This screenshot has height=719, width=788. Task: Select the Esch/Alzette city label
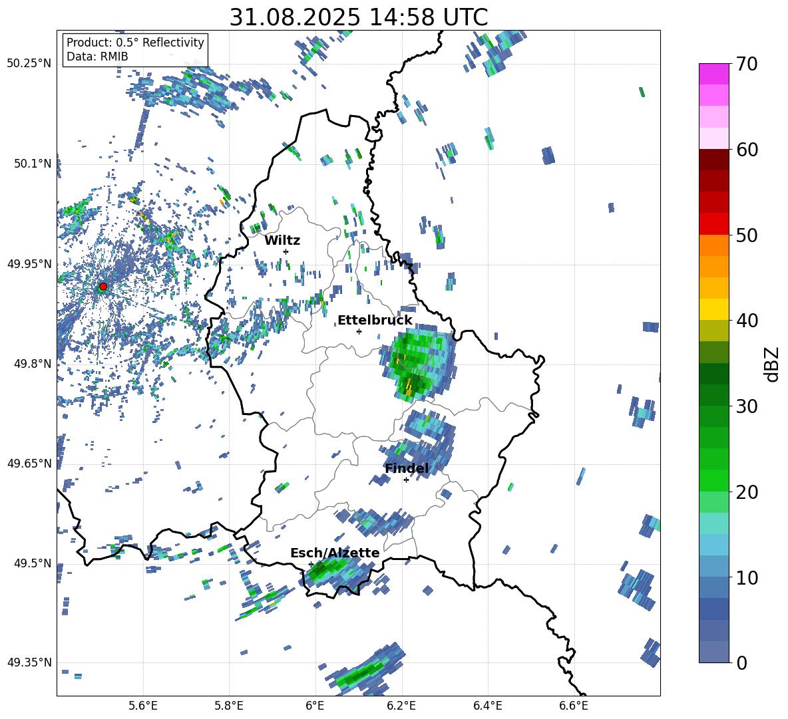(x=335, y=553)
